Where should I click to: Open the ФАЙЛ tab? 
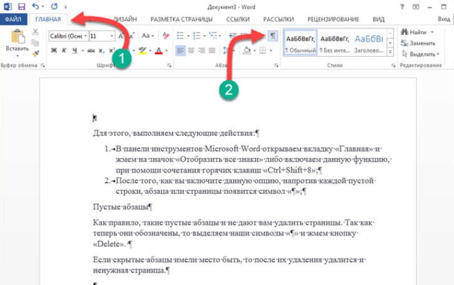13,19
